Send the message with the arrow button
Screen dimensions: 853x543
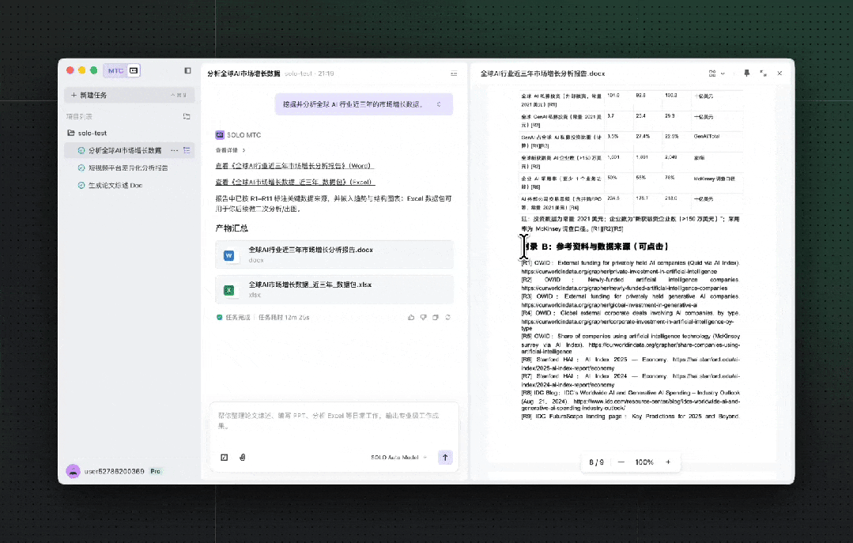[445, 458]
